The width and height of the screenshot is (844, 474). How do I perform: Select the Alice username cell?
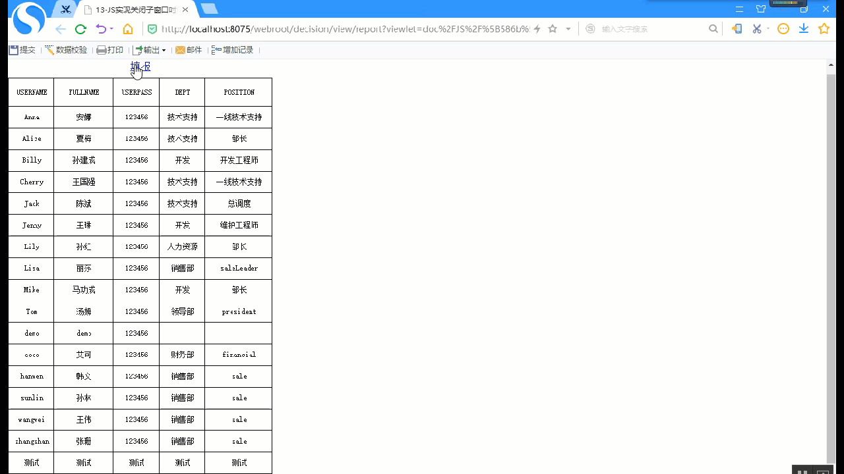click(x=32, y=139)
